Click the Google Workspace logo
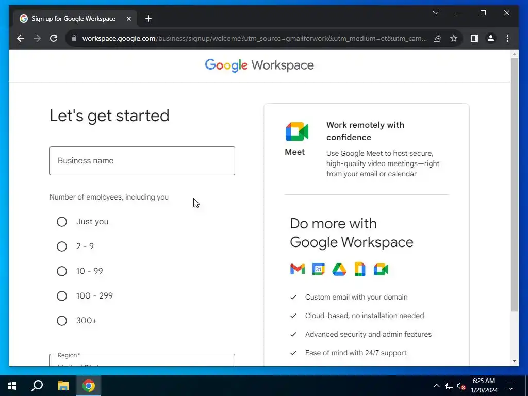Screen dimensions: 528x396 point(259,65)
